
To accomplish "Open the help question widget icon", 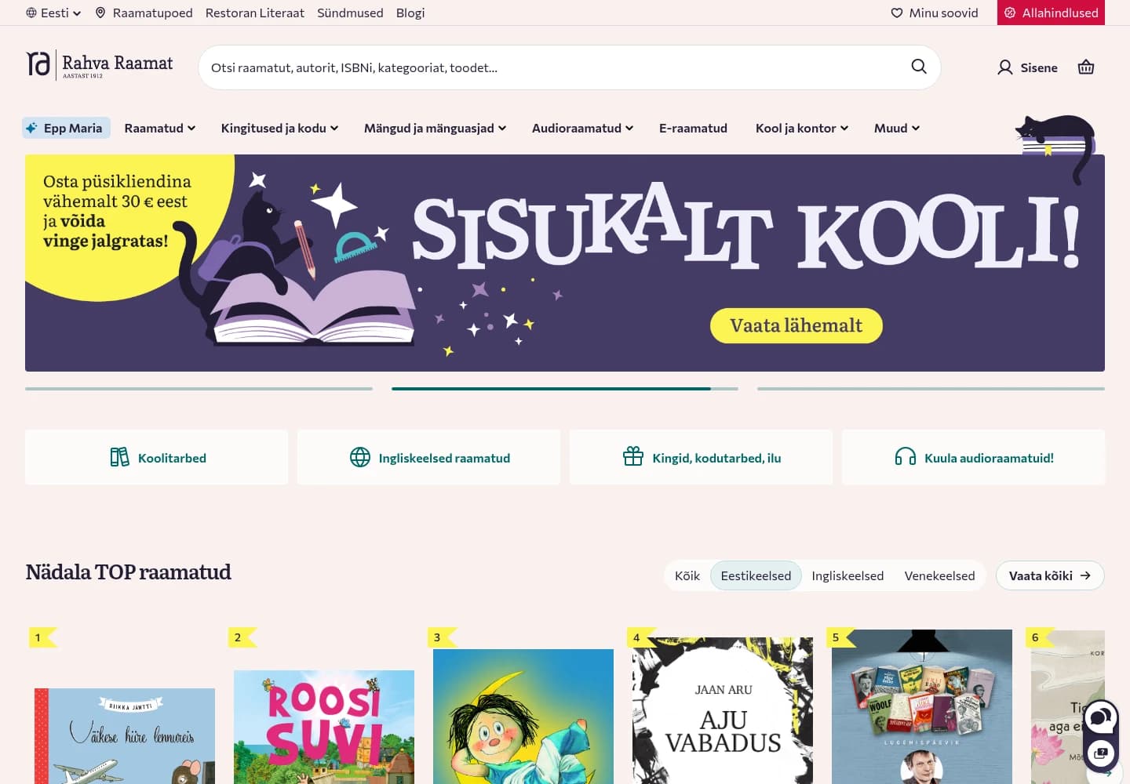I will tap(1101, 753).
